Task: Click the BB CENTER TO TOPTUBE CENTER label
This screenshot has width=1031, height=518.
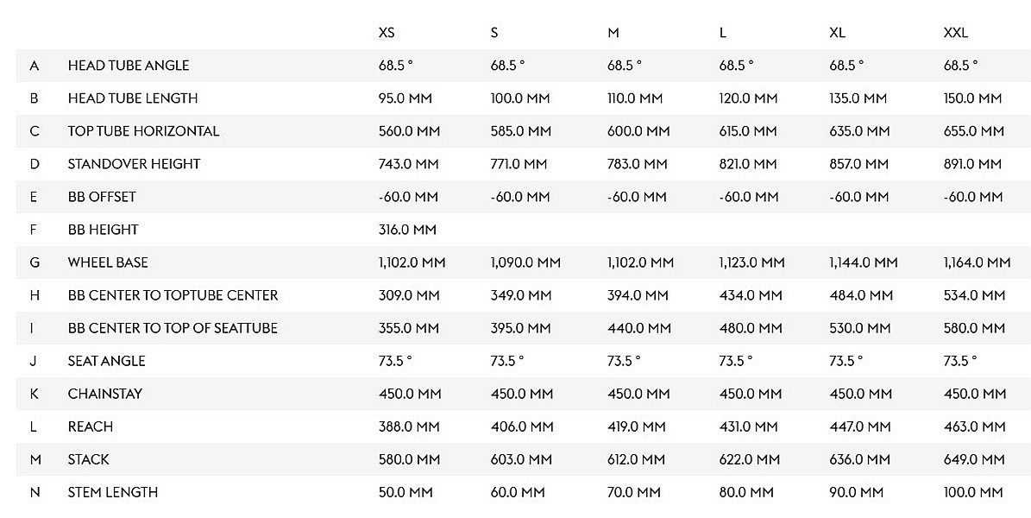Action: click(173, 295)
